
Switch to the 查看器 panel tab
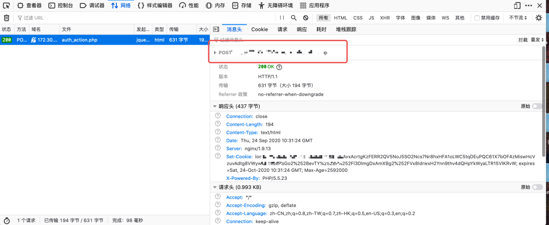pos(29,6)
